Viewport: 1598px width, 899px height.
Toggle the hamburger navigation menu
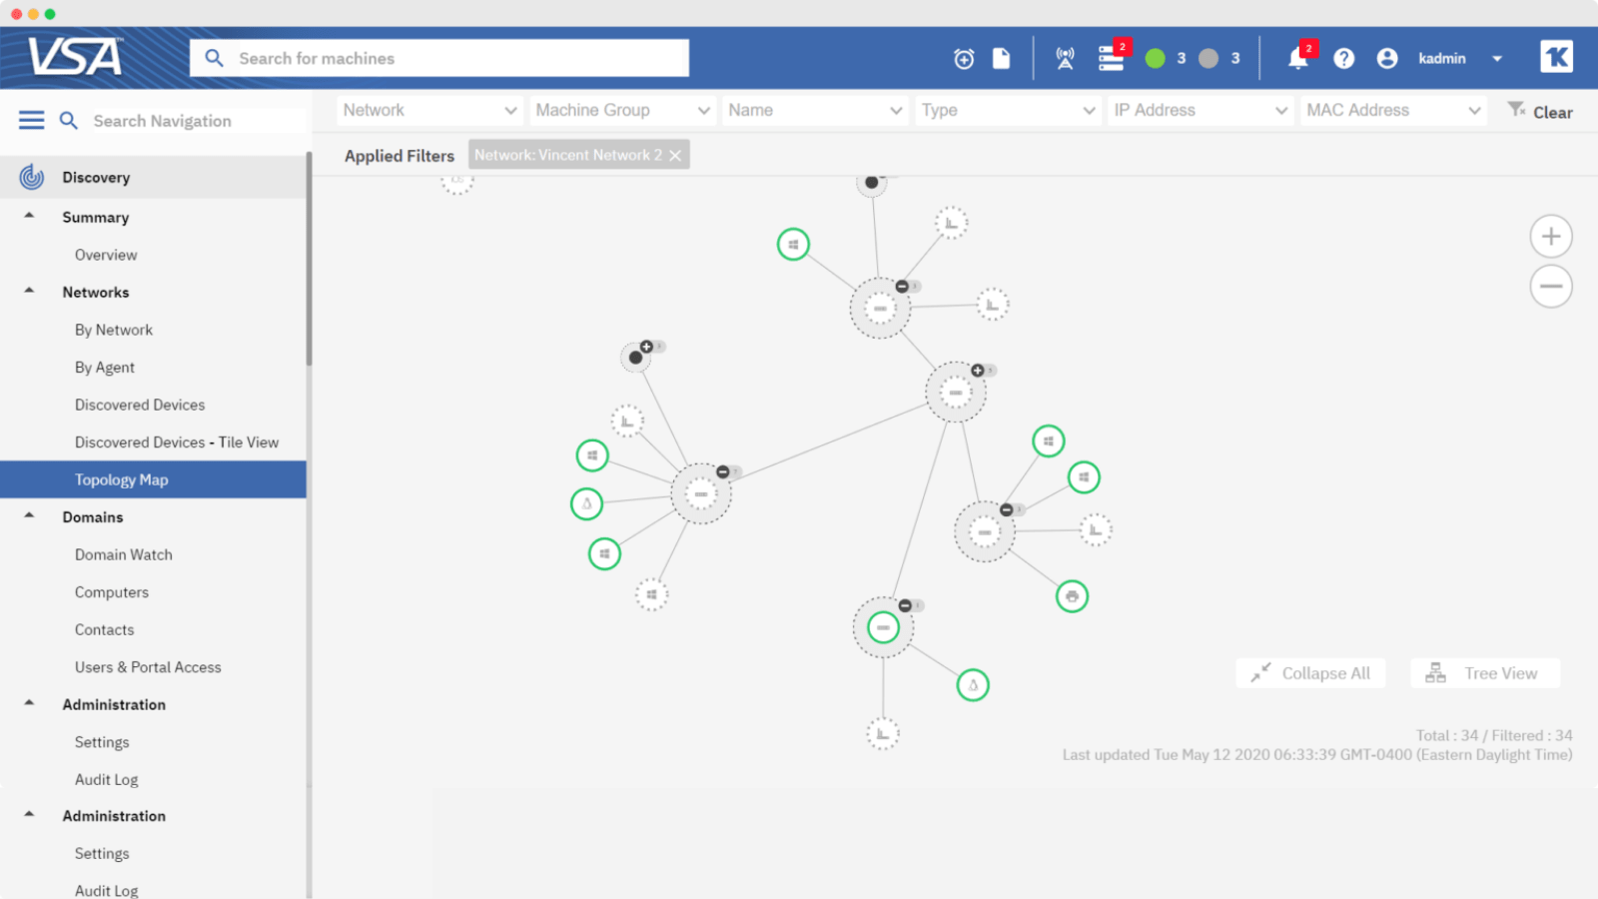click(x=32, y=121)
